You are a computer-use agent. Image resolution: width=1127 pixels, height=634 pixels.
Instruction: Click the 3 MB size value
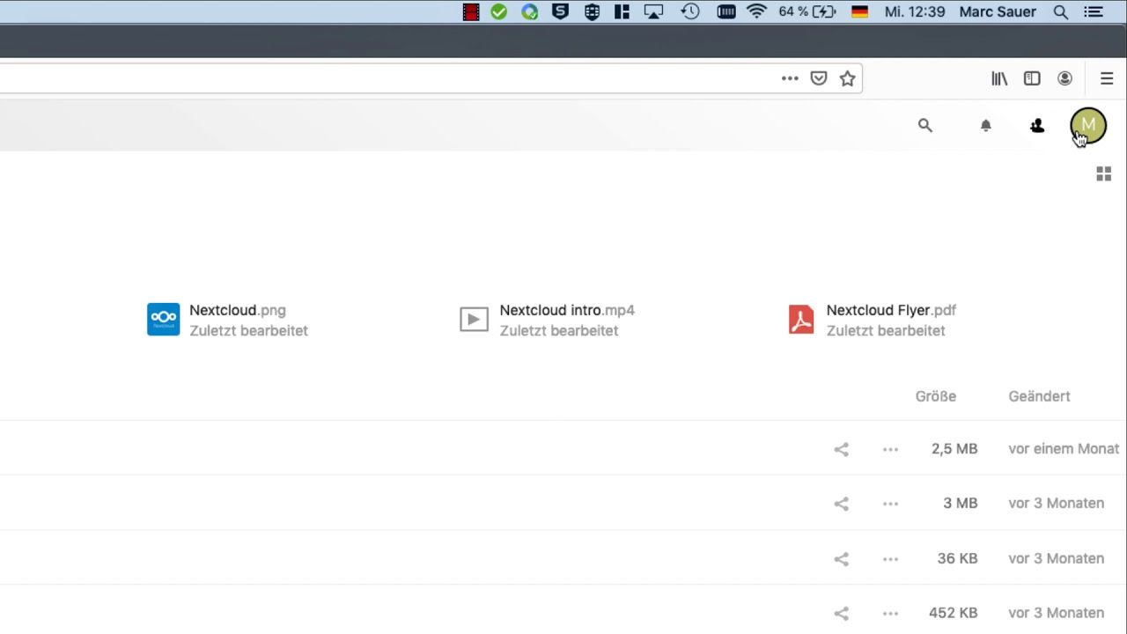tap(961, 504)
